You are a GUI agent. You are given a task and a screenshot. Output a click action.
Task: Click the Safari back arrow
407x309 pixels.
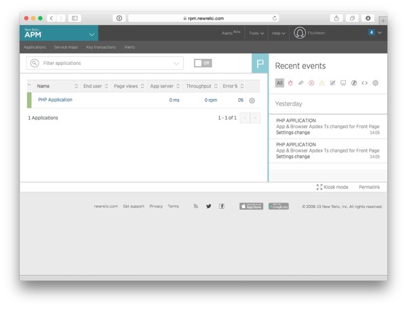[x=52, y=18]
